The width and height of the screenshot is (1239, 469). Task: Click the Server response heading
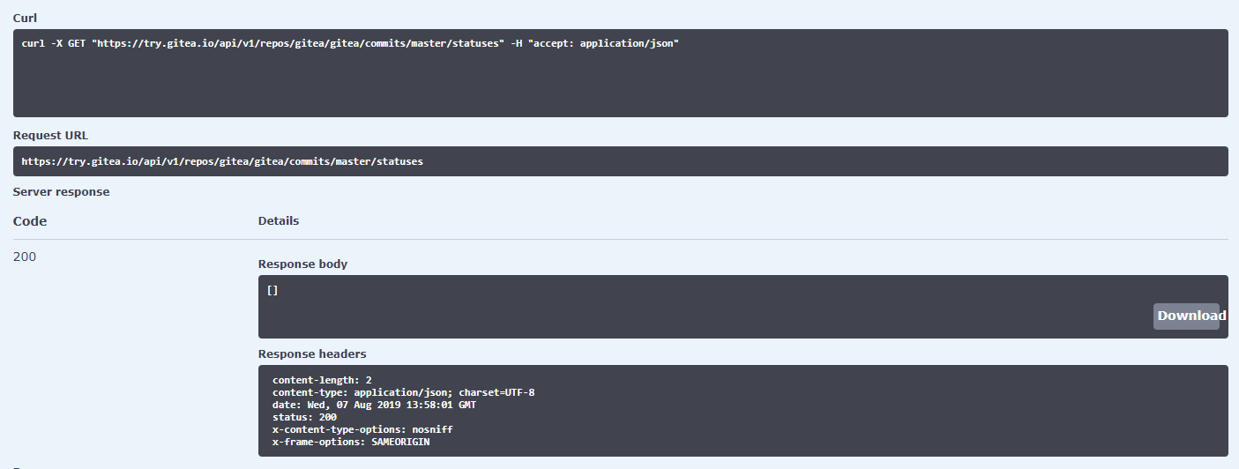(61, 191)
